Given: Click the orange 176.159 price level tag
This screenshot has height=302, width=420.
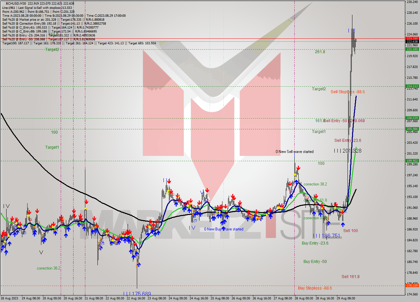Looking at the screenshot, I should 412,285.
